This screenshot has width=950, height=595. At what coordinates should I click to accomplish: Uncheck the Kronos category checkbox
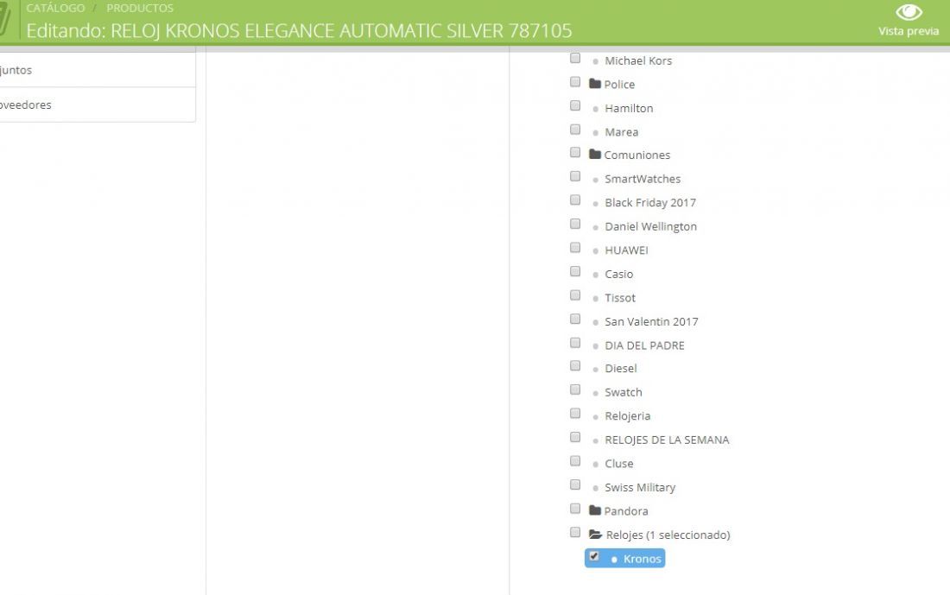point(594,556)
